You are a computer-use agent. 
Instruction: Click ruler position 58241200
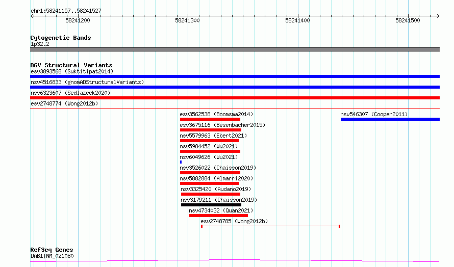[x=78, y=20]
